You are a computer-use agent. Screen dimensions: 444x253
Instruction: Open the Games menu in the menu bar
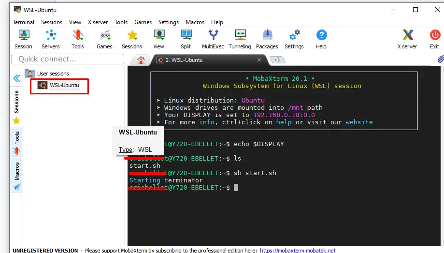click(143, 22)
